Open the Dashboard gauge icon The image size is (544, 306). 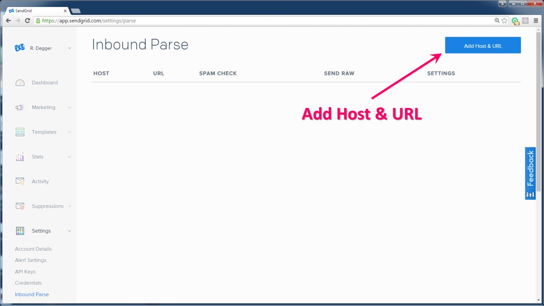(20, 83)
